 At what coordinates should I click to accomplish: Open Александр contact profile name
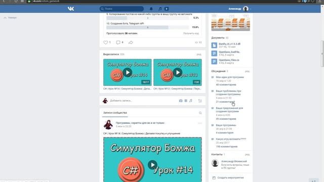coord(234,161)
